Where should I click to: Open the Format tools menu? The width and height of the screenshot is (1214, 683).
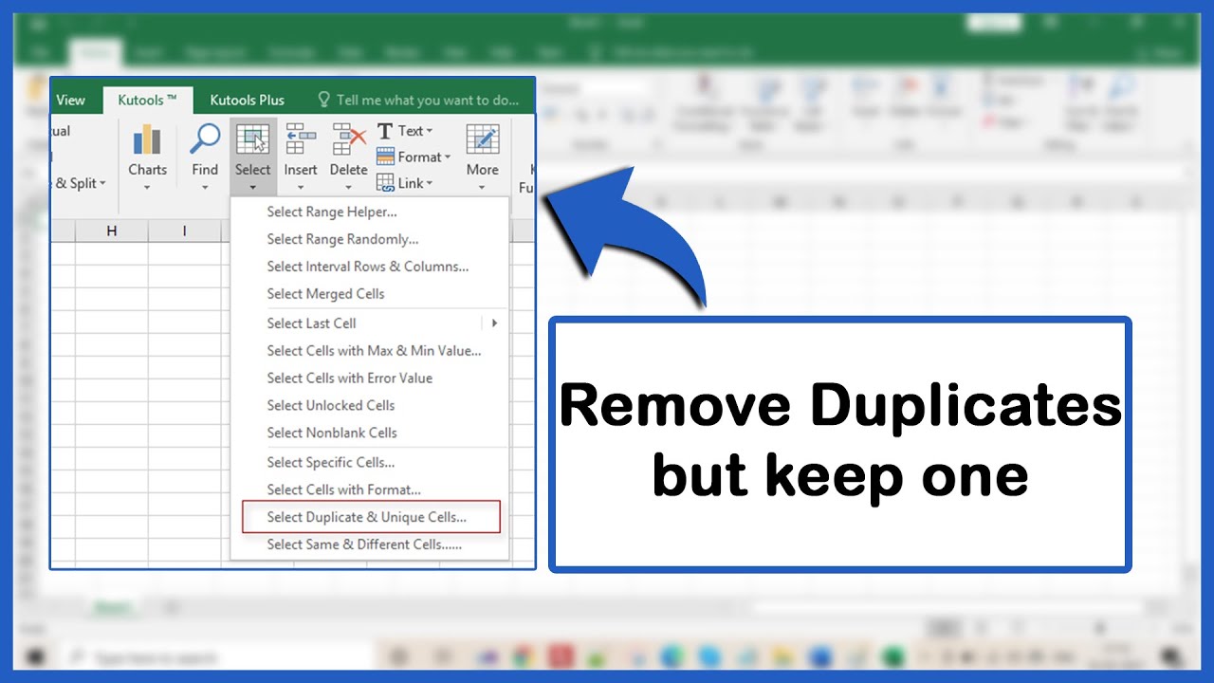414,157
